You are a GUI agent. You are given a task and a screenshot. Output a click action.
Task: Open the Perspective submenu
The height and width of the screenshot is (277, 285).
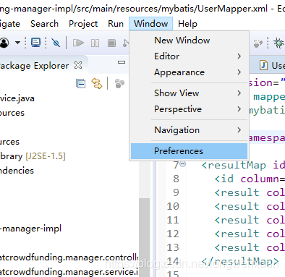click(189, 109)
